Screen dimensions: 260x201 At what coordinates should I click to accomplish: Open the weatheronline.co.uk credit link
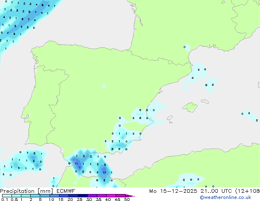pos(226,197)
